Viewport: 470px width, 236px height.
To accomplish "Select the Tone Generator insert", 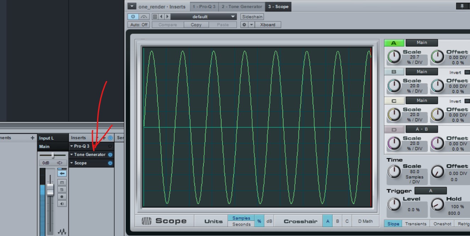I will tap(90, 155).
